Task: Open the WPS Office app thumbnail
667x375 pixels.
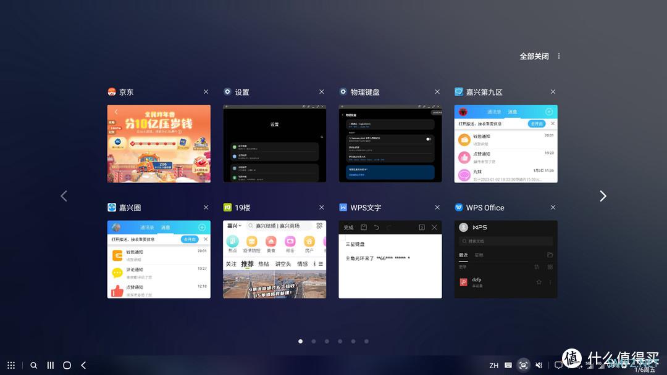Action: point(506,259)
